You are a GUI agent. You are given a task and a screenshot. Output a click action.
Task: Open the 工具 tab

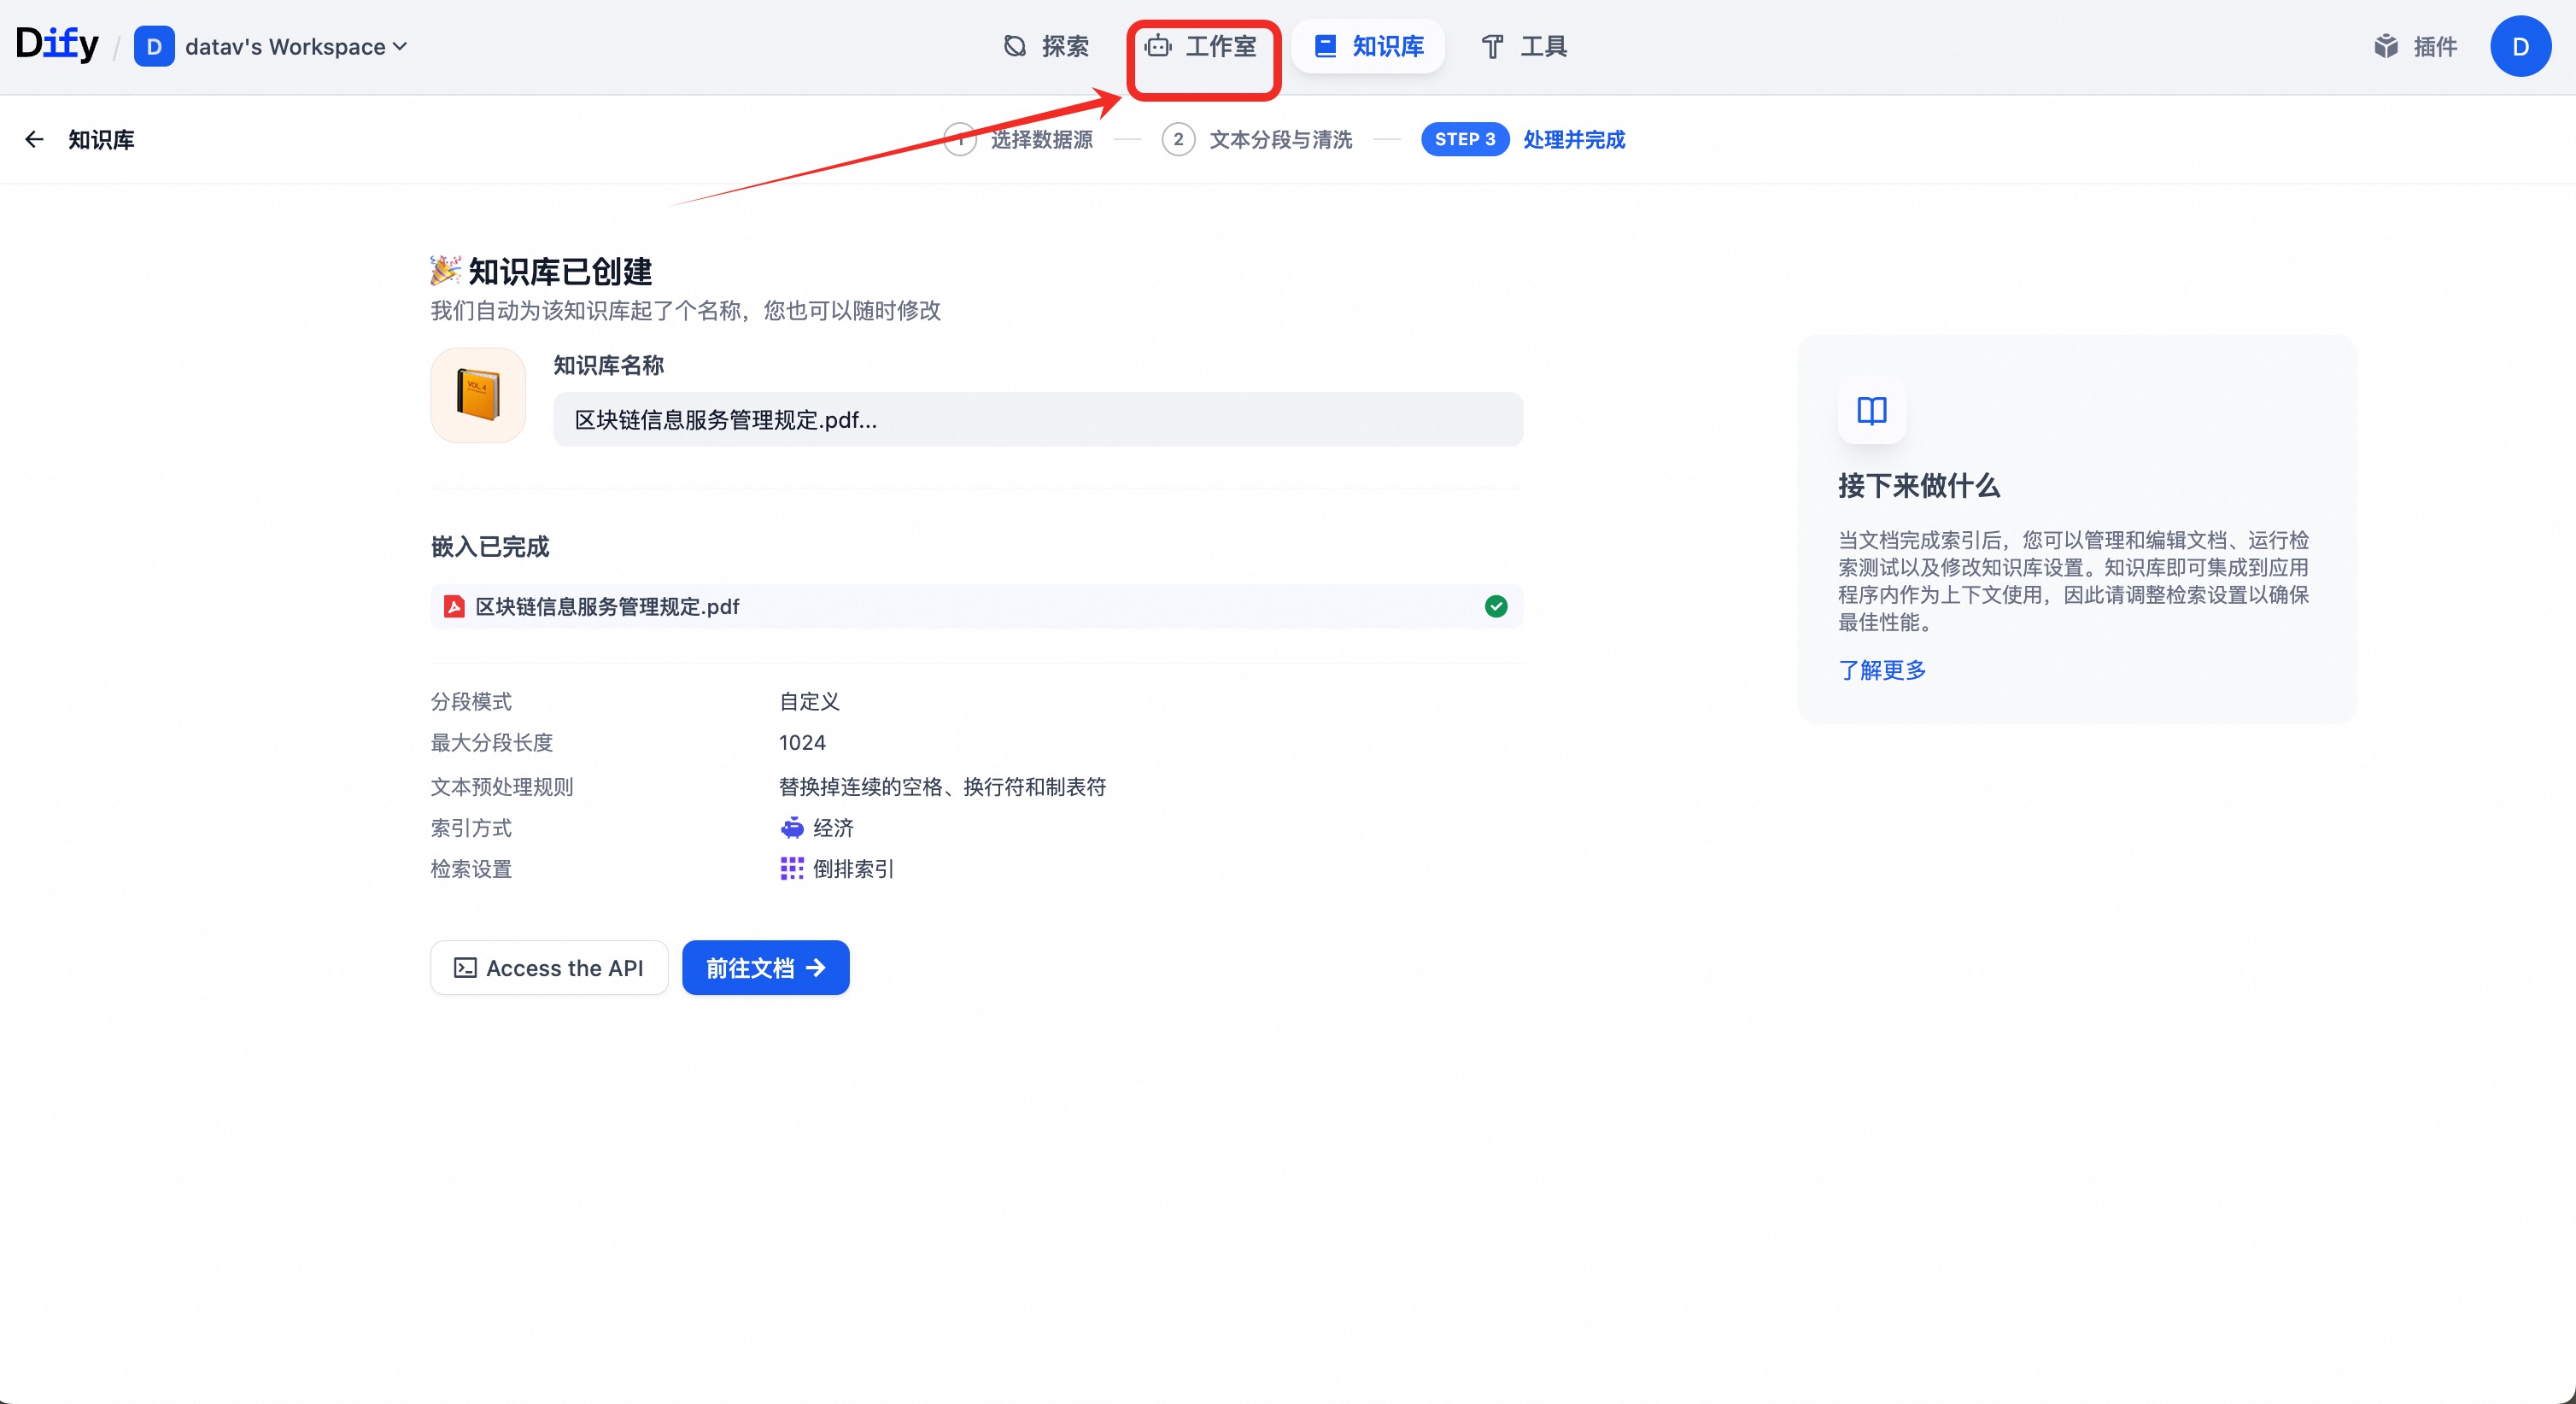1523,47
